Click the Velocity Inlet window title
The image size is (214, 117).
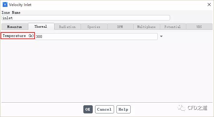[20, 5]
